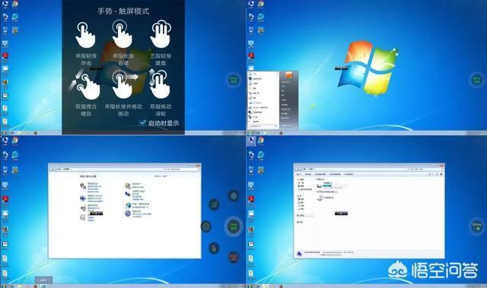
Task: Select the 双指捏合 缩放 gesture icon
Action: 85,84
